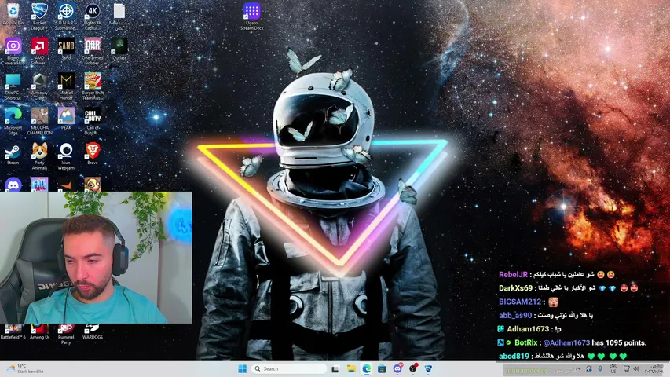The image size is (670, 377).
Task: Open the Recycle Bin desktop icon
Action: click(13, 15)
